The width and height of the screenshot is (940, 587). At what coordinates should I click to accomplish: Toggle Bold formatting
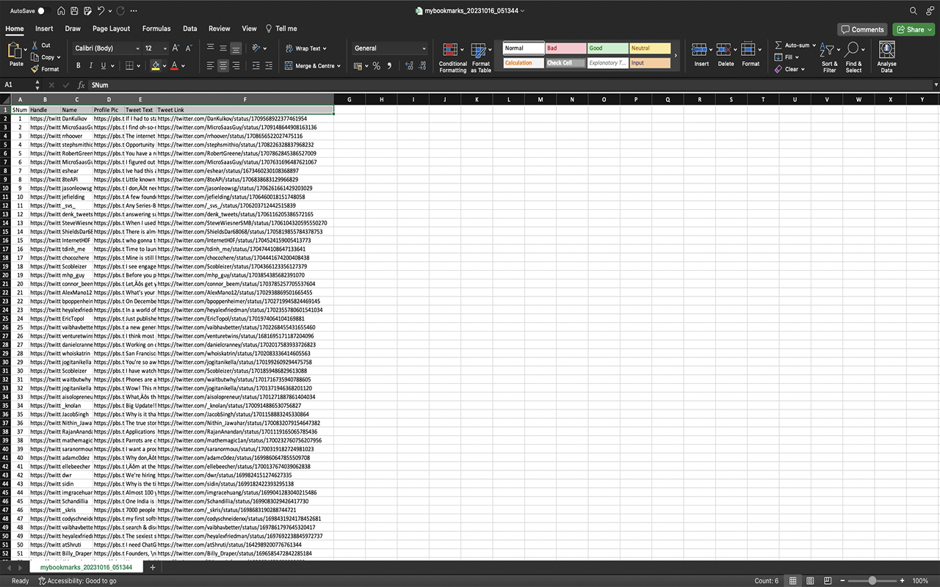pyautogui.click(x=79, y=66)
